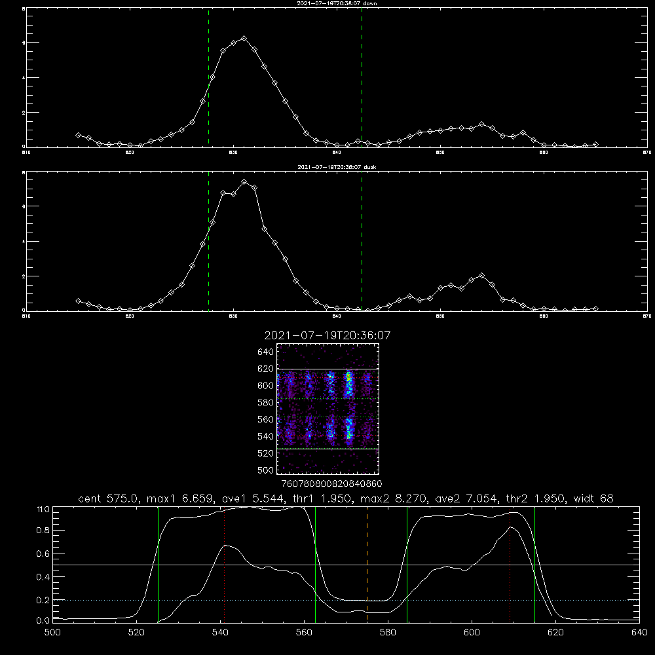Click the 'cent 575.0' value in stats line
Screen dimensions: 655x655
point(108,498)
